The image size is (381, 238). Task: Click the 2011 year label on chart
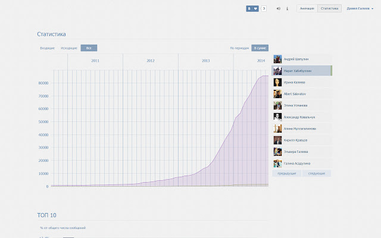[95, 61]
